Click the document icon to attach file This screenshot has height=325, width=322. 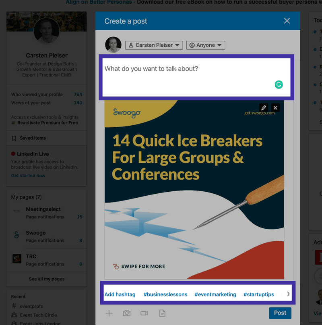point(162,313)
